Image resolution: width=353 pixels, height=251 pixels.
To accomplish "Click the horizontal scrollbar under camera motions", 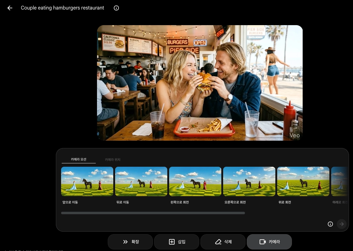I will pyautogui.click(x=153, y=213).
